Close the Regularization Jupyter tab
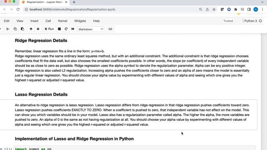 [66, 2]
